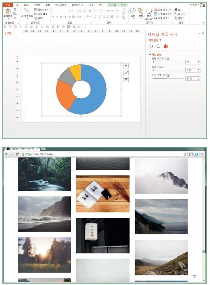This screenshot has height=285, width=210.
Task: Click the orange doughnut chart segment
Action: [x=64, y=95]
